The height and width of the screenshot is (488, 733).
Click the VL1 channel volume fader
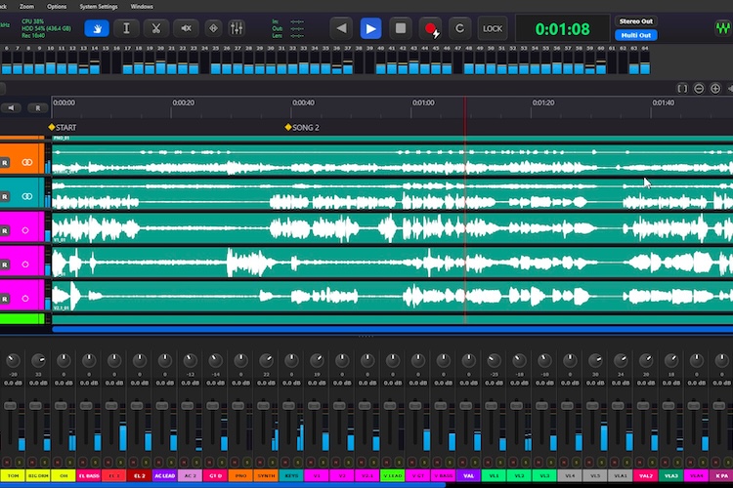point(491,405)
